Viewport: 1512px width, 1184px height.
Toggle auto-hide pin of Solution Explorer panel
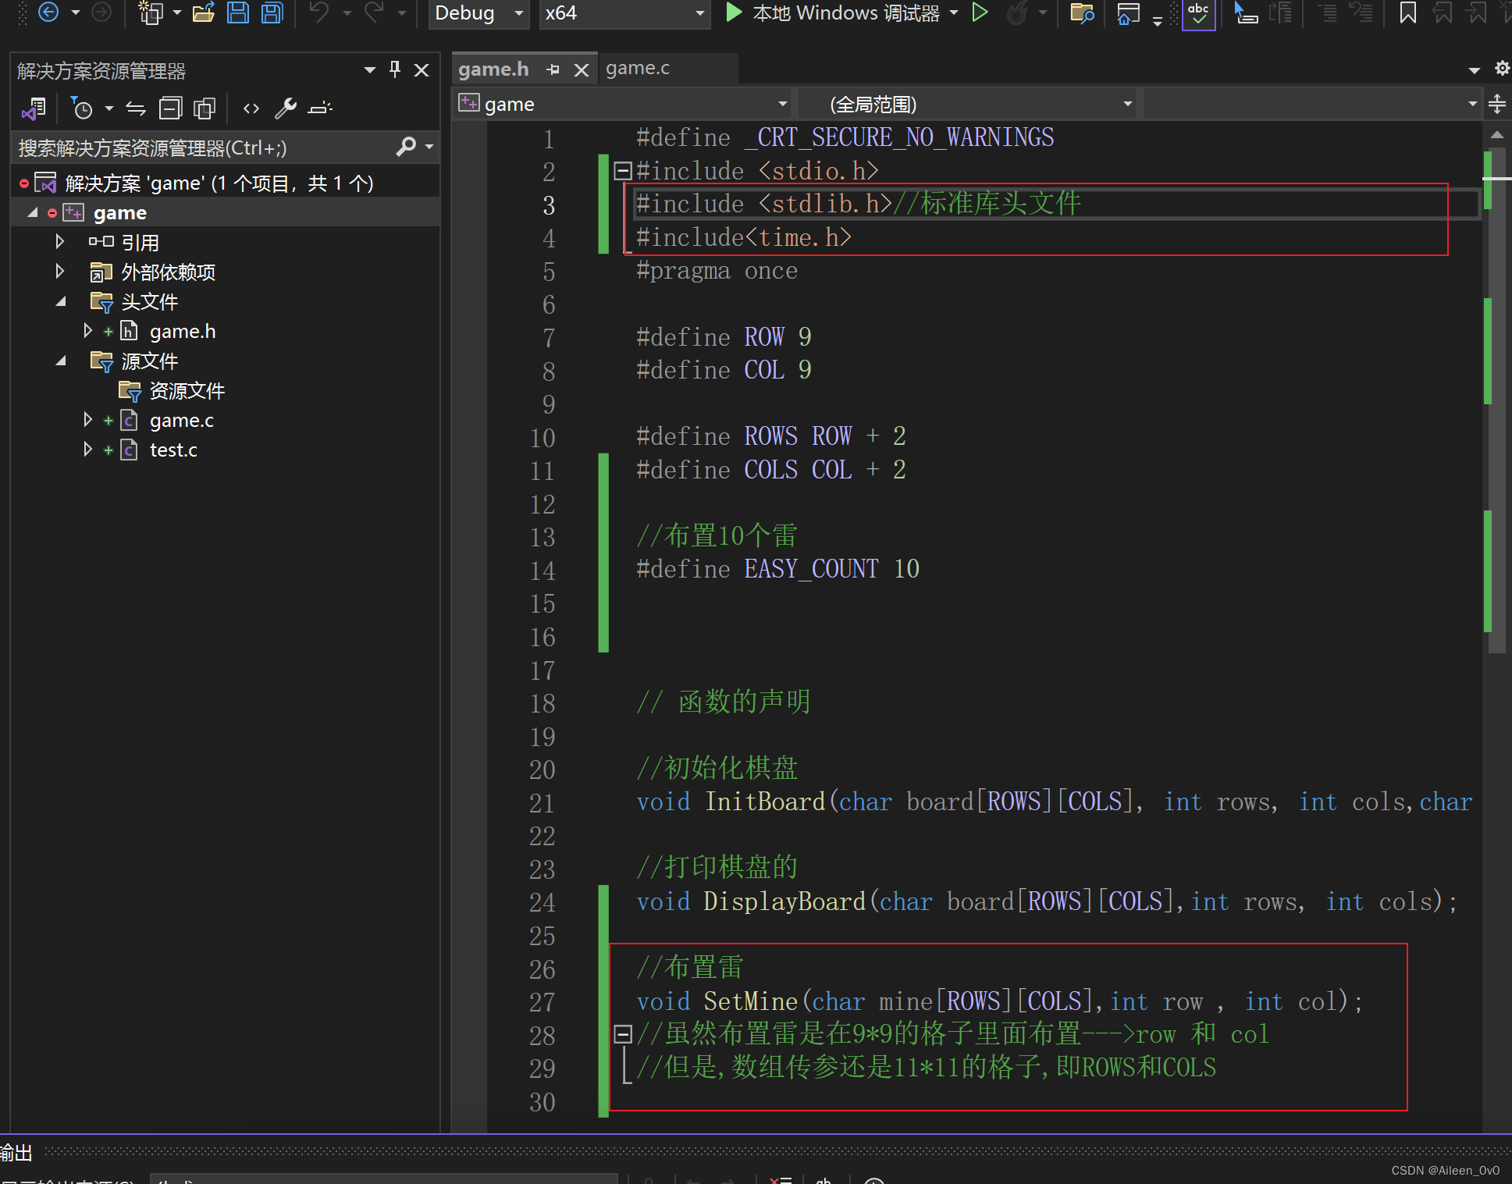point(395,70)
